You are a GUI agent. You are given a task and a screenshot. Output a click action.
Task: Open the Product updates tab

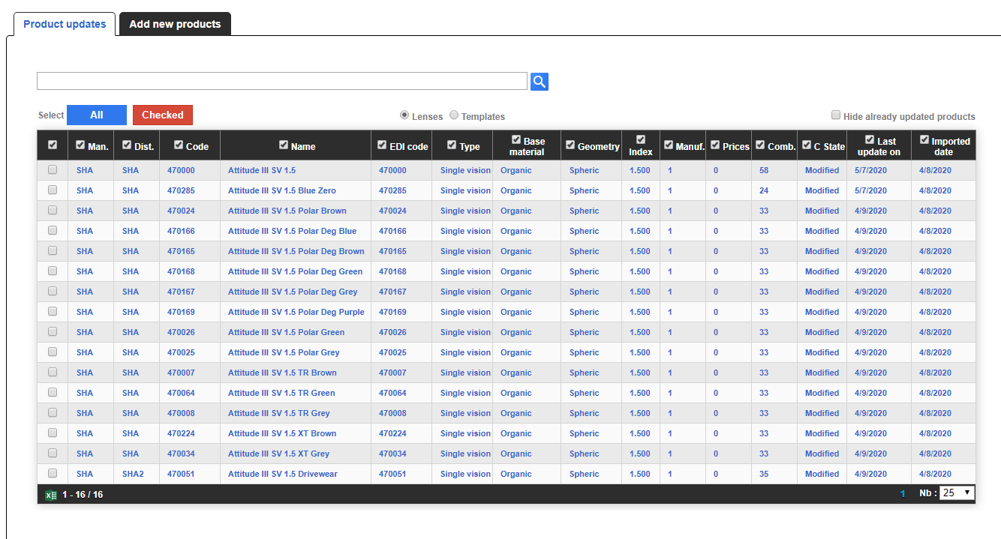65,24
